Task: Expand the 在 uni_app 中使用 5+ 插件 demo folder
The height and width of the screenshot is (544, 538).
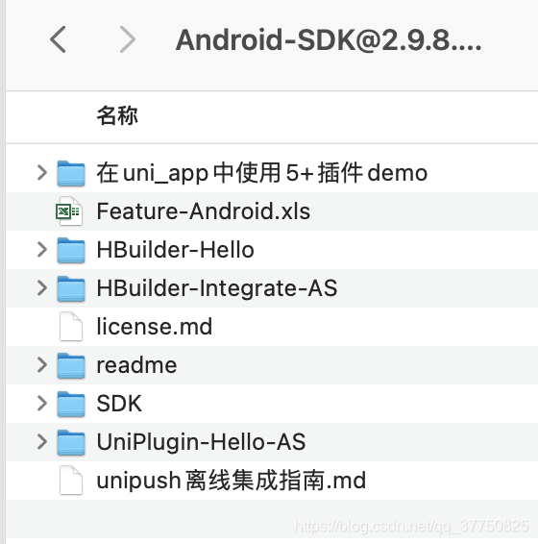Action: [x=42, y=173]
